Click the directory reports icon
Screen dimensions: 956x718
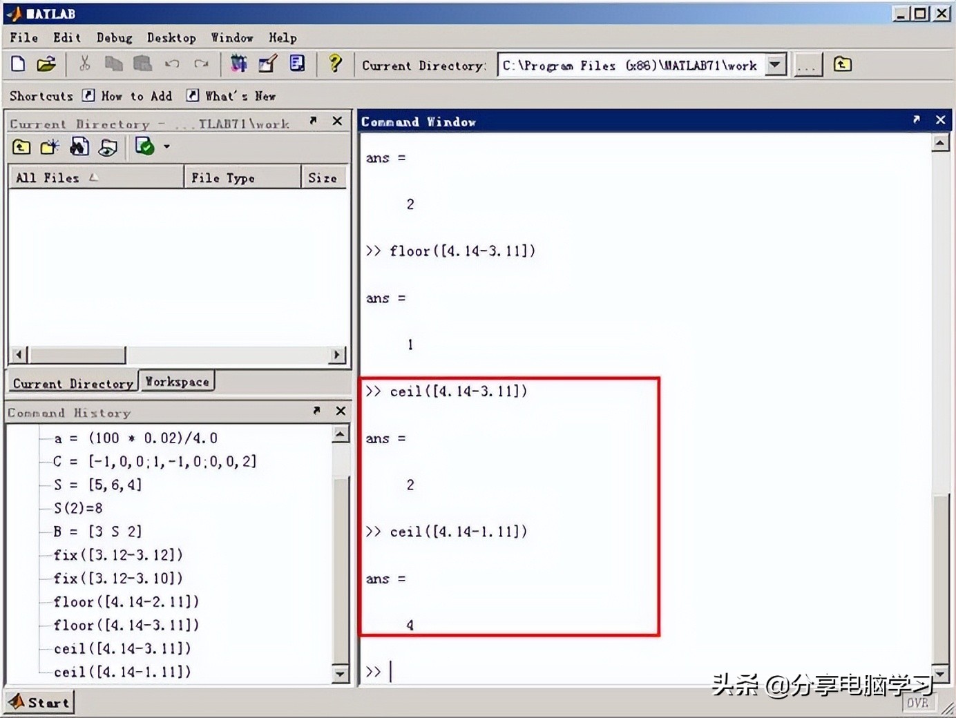click(108, 146)
